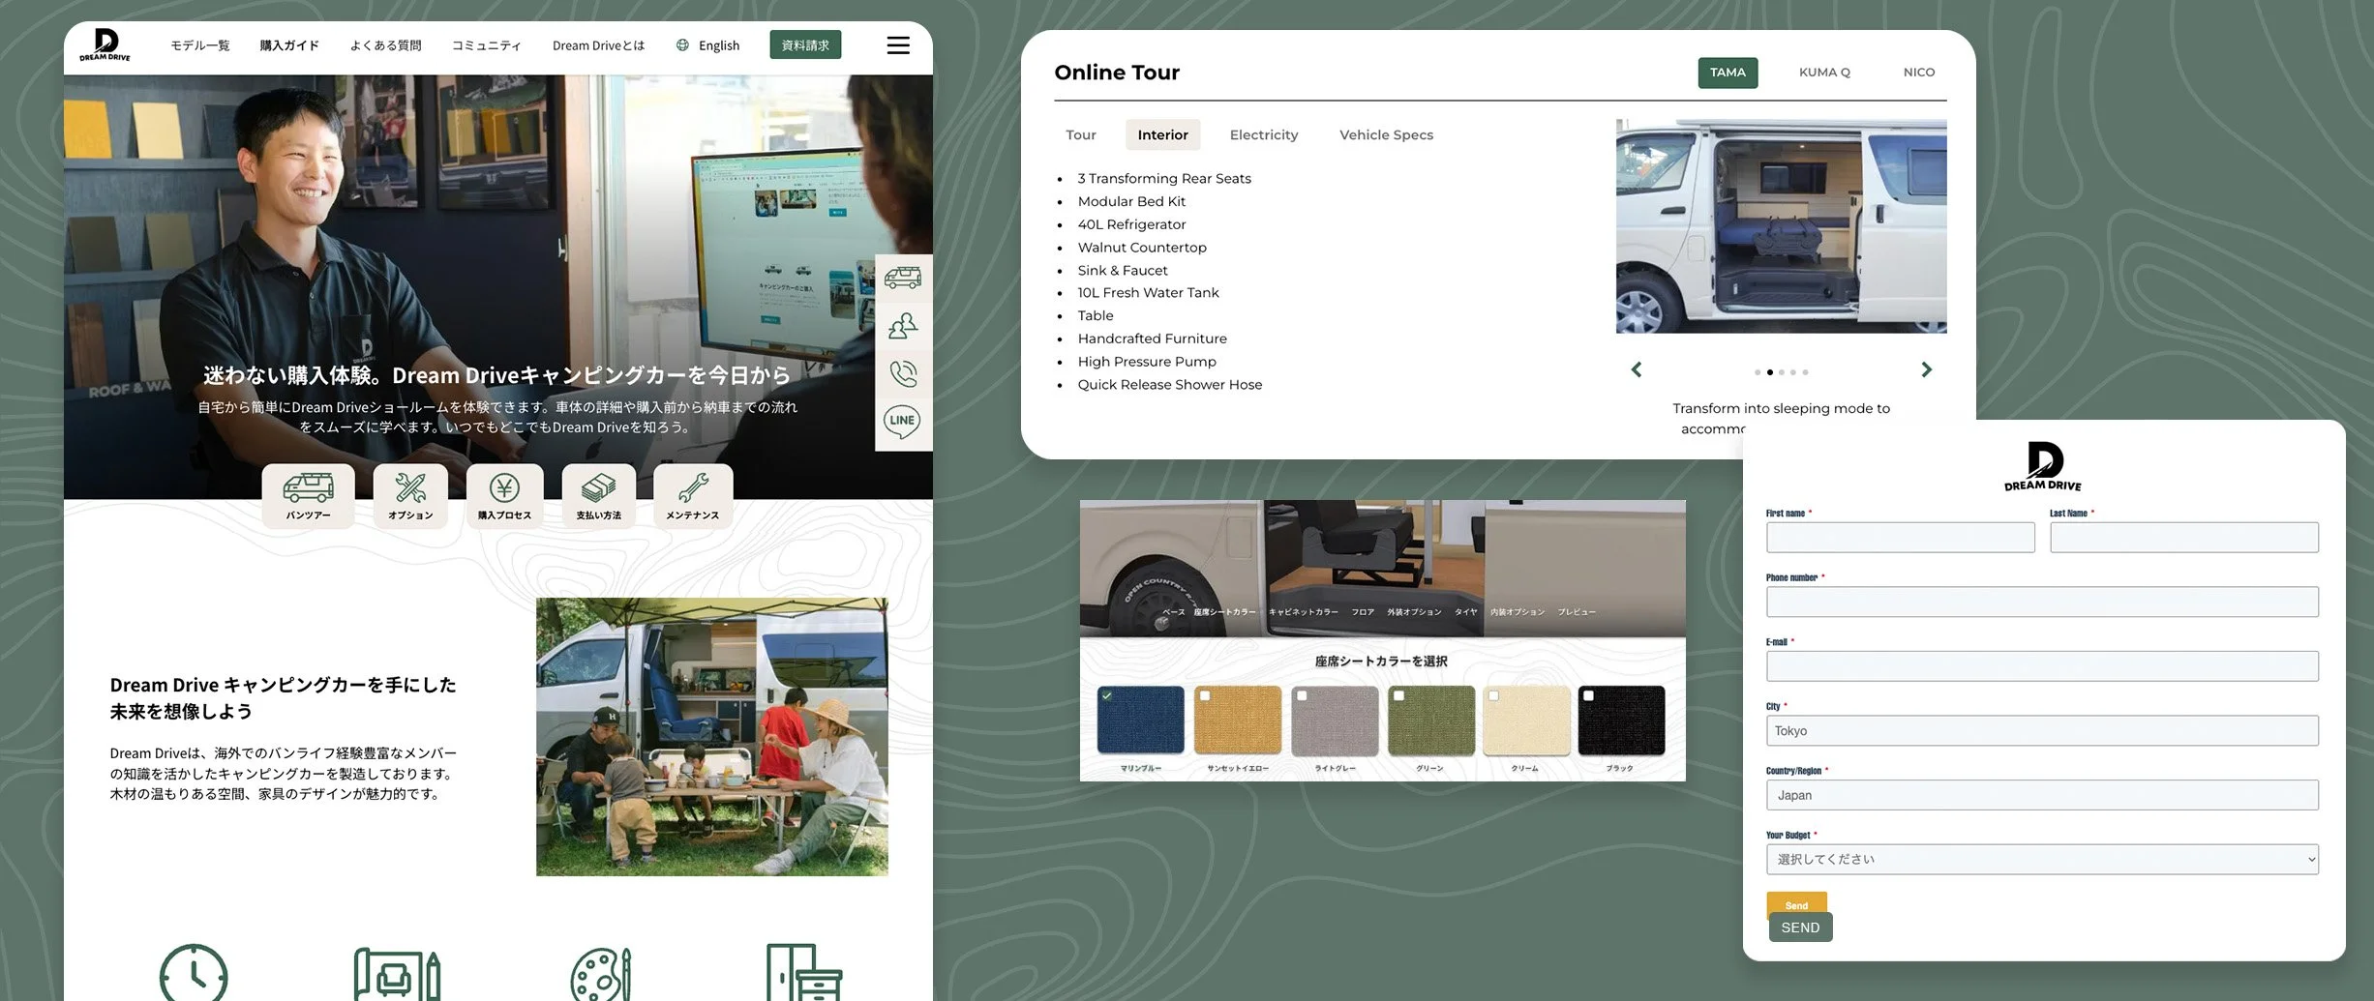Click the Dream Drive logo in the website header
Screen dimensions: 2374x1001
(105, 44)
